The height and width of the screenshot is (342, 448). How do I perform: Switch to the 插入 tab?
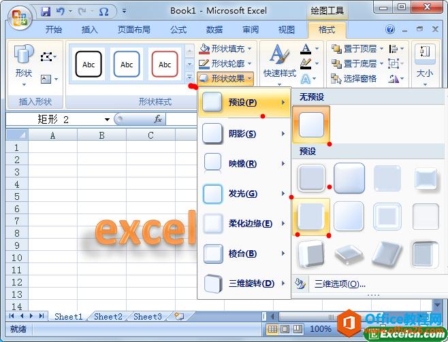coord(89,29)
